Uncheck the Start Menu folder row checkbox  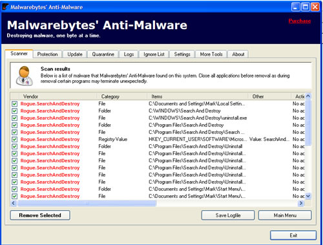click(14, 189)
